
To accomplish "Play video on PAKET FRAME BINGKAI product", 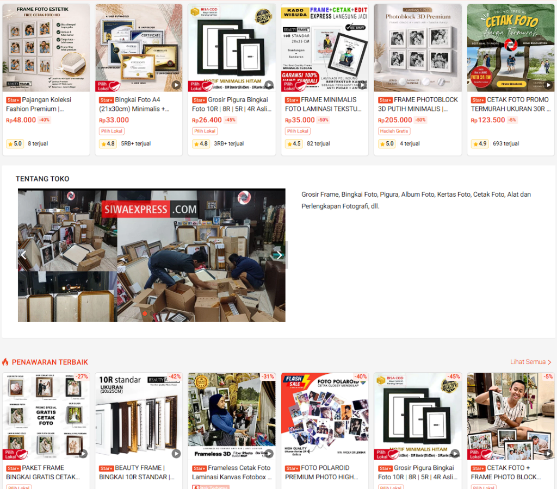I will [83, 454].
